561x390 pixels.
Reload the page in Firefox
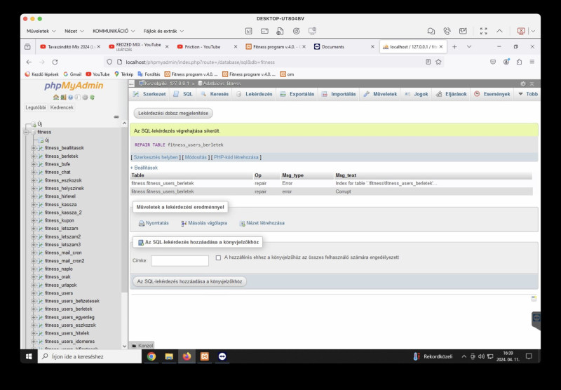coord(55,62)
